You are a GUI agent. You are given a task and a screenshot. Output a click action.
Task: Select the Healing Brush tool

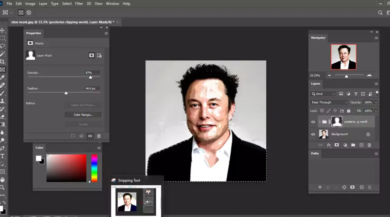click(x=3, y=85)
